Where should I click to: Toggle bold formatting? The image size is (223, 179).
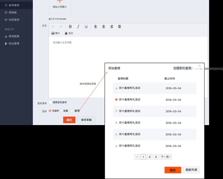70,26
